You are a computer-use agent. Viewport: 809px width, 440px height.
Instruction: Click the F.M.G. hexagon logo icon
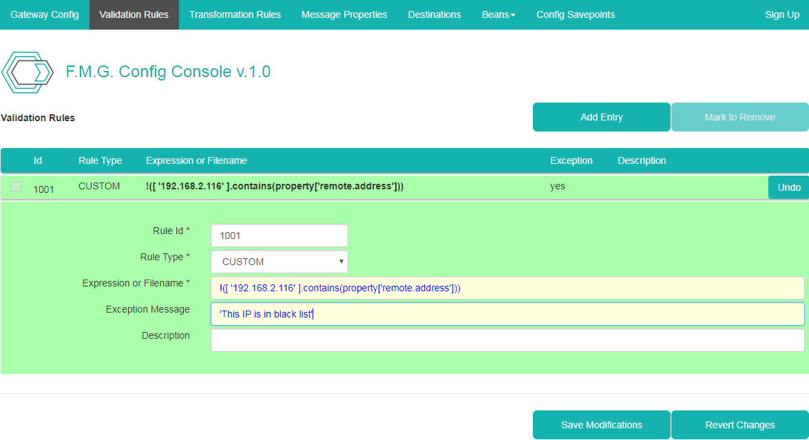click(x=28, y=72)
